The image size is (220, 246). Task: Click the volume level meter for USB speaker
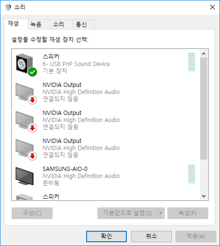tap(192, 62)
